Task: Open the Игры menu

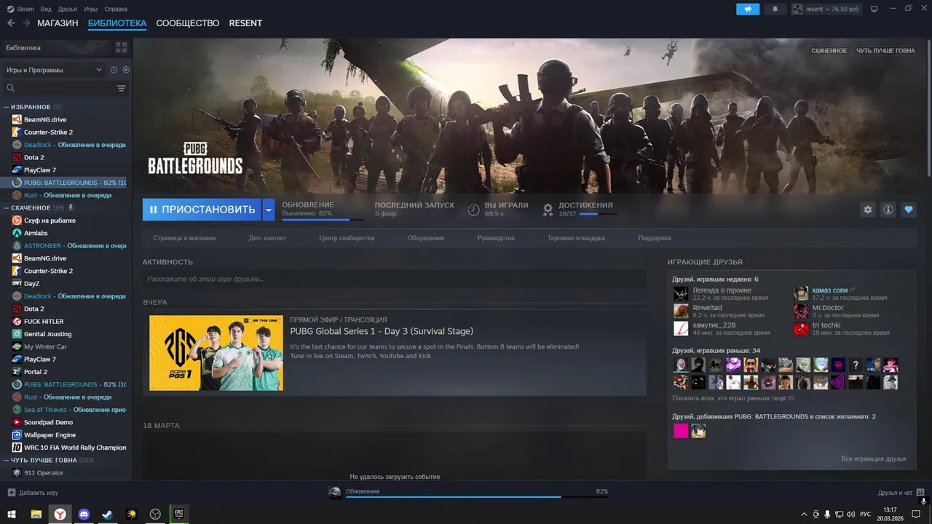Action: click(x=90, y=9)
